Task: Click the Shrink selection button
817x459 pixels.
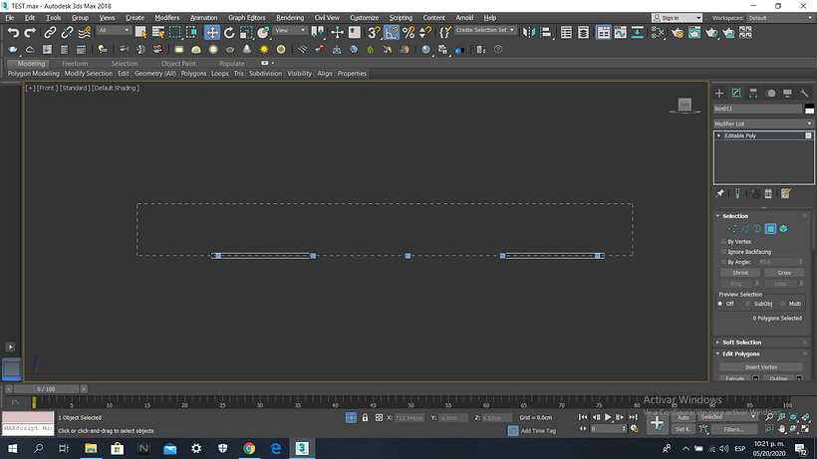Action: (x=740, y=273)
